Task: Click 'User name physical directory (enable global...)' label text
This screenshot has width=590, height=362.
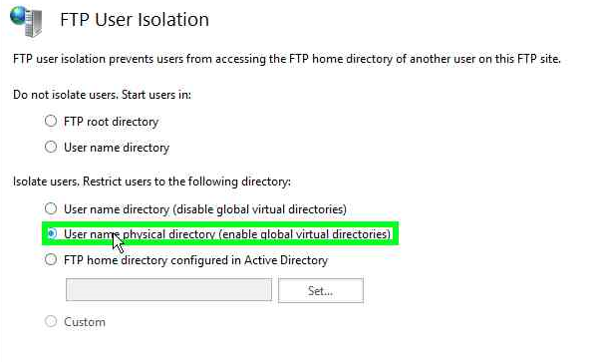Action: (x=227, y=234)
